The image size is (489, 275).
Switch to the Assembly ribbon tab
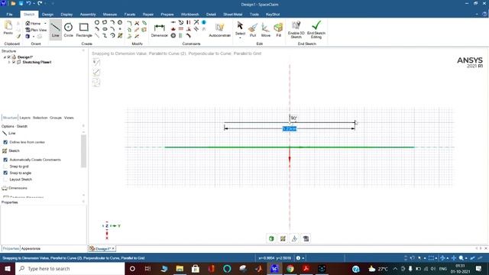pyautogui.click(x=88, y=15)
